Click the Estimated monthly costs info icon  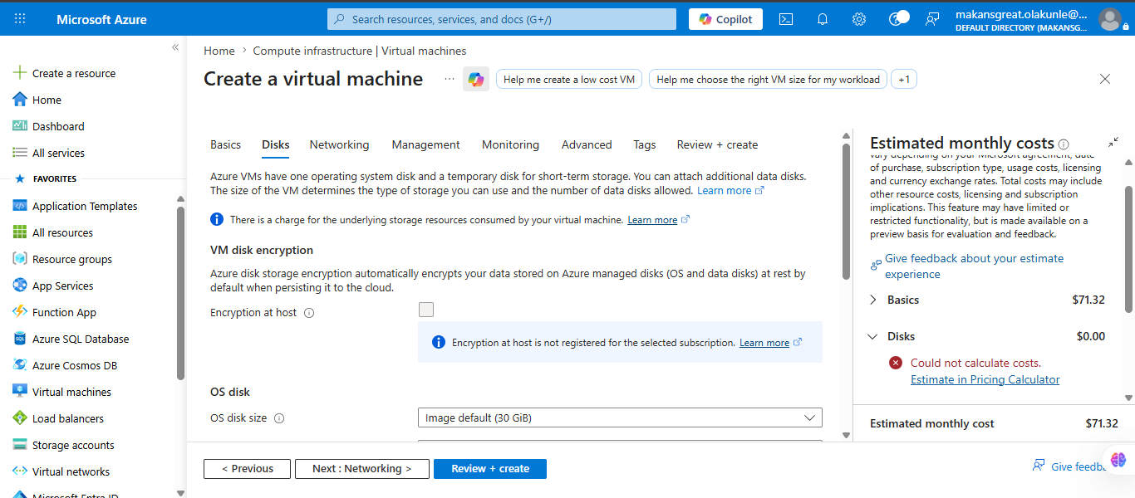click(x=1064, y=144)
